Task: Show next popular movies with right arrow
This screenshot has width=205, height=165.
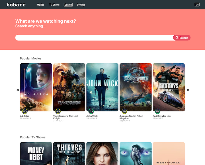Action: (x=188, y=90)
